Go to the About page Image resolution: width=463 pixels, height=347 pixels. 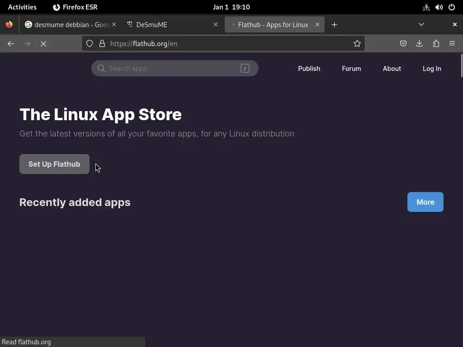pos(392,69)
